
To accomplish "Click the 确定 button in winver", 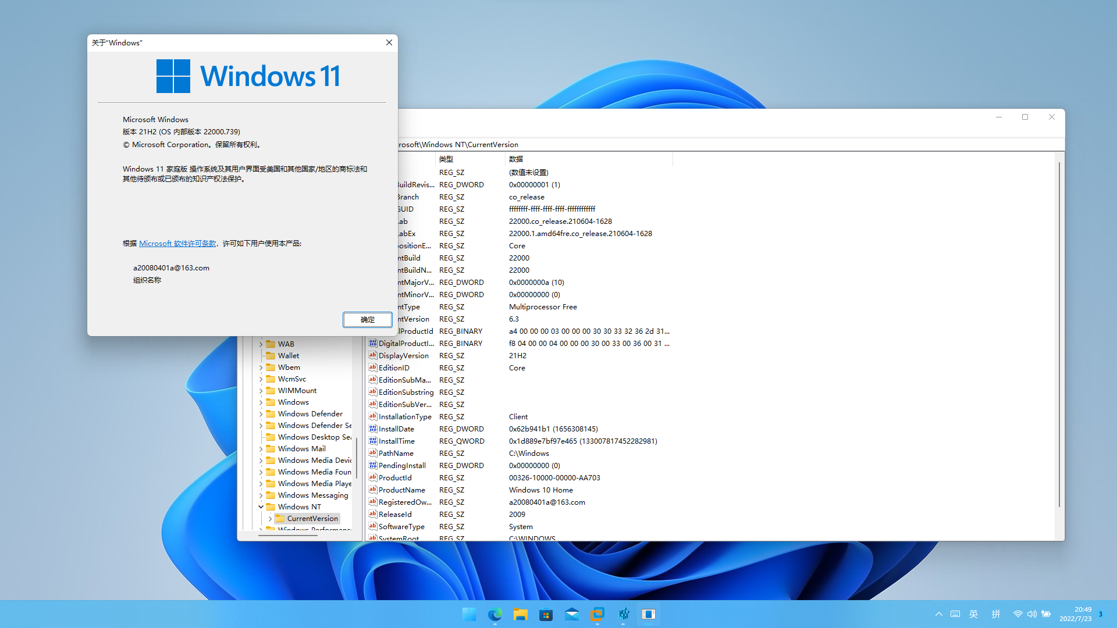I will [367, 320].
